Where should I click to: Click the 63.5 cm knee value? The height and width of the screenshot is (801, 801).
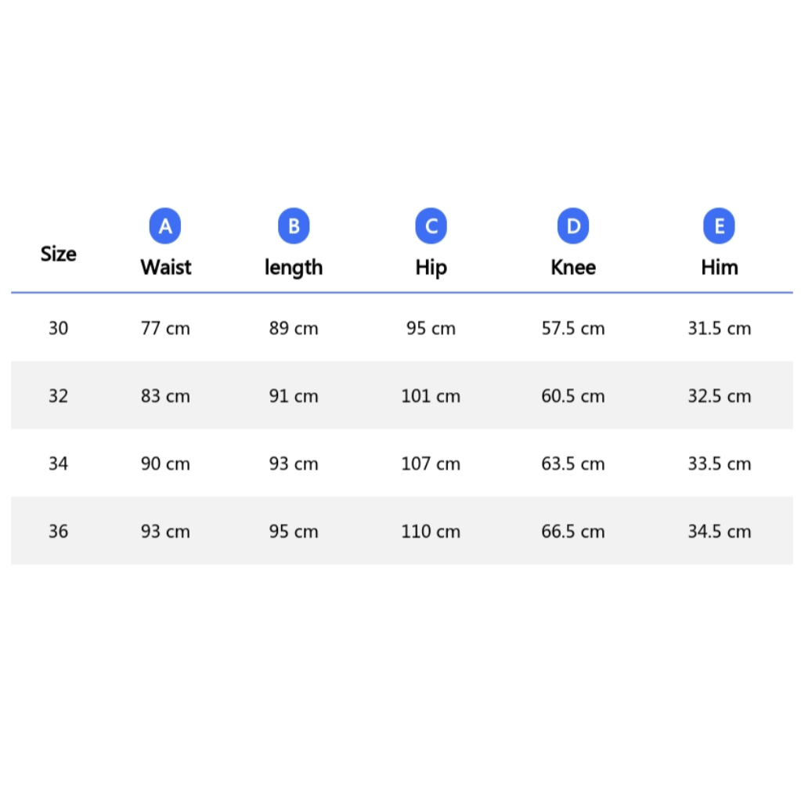click(573, 464)
